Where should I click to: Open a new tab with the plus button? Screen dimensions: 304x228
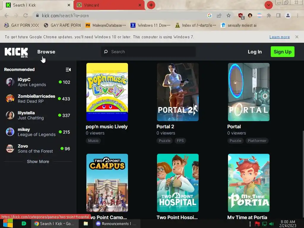151,5
